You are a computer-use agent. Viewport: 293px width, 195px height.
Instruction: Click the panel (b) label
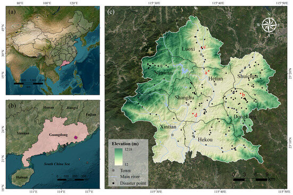tap(12, 105)
